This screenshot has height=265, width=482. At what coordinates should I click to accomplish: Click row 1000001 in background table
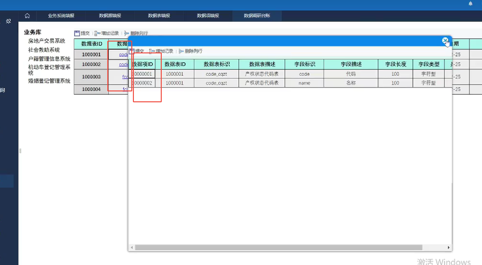(91, 54)
